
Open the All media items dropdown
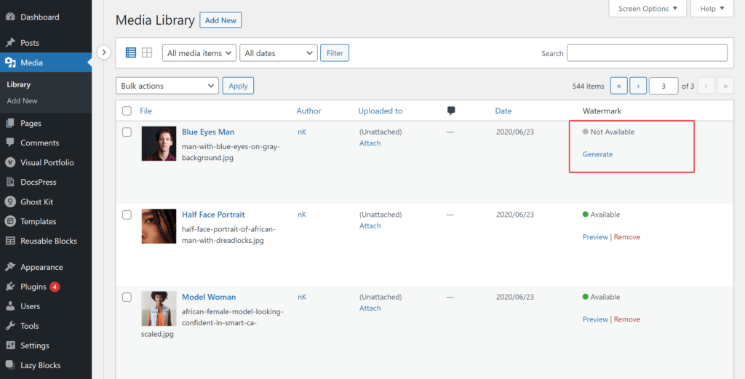coord(199,53)
